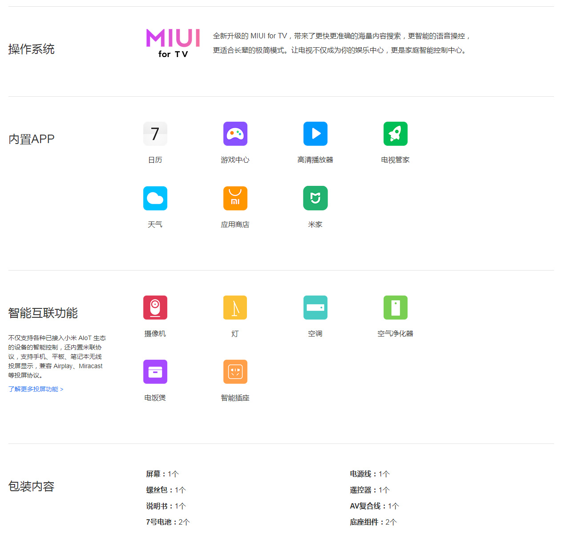Click the 屏幕：1个 package item
Screen dimensions: 562x550
point(162,474)
